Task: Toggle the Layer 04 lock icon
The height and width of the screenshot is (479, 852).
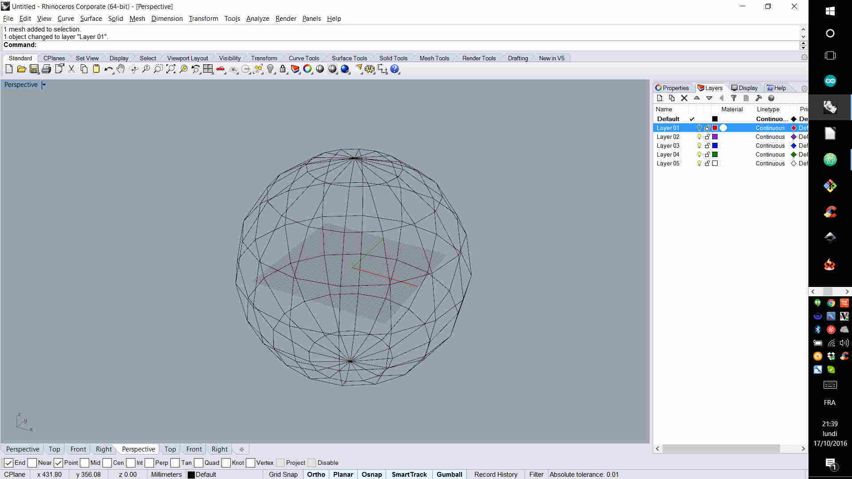Action: tap(707, 154)
